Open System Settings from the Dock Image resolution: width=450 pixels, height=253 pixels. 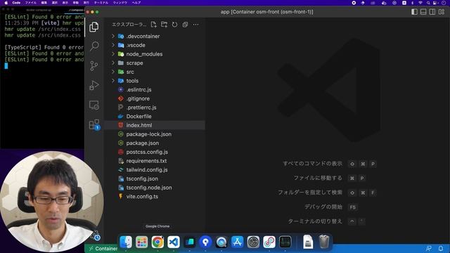pos(253,242)
